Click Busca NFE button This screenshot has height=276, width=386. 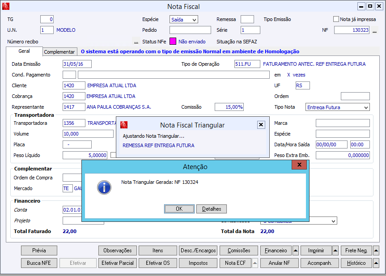coord(39,263)
